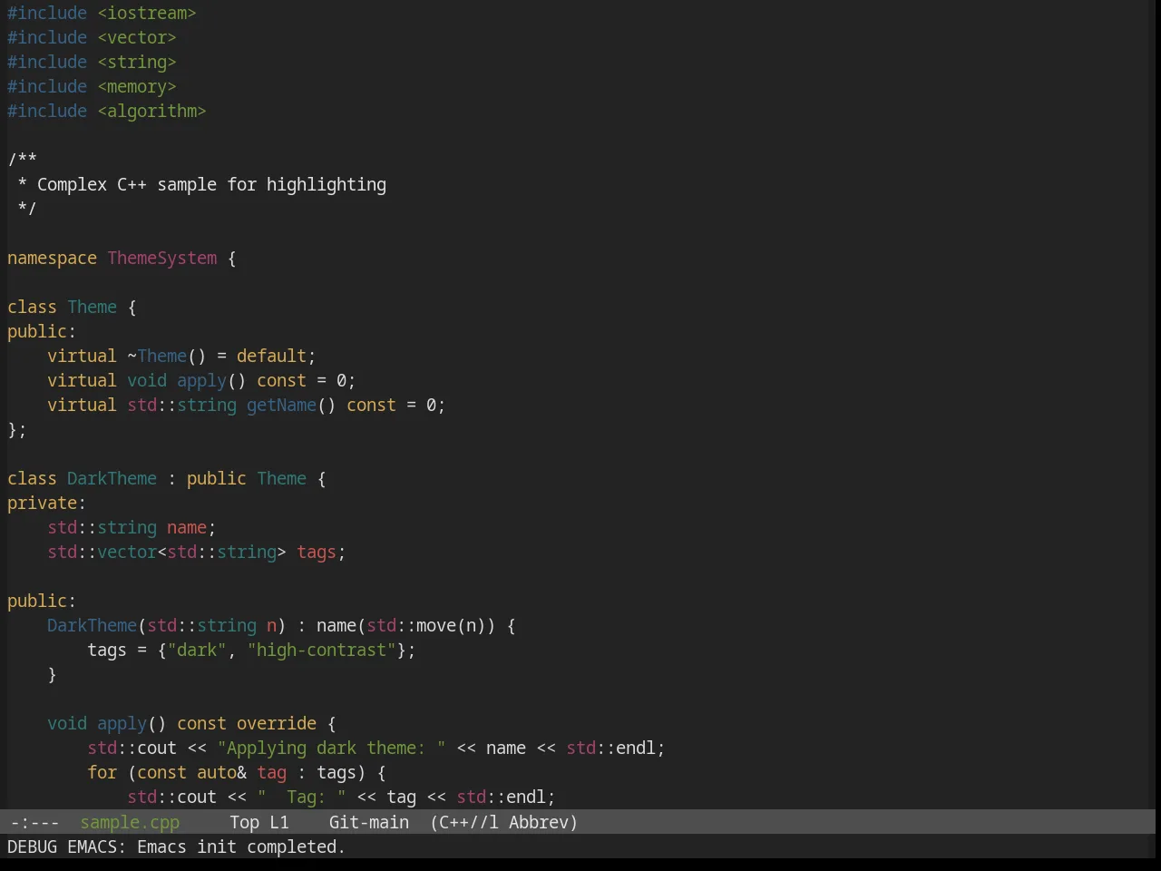Click the string "Applying dark theme: "

[x=331, y=748]
